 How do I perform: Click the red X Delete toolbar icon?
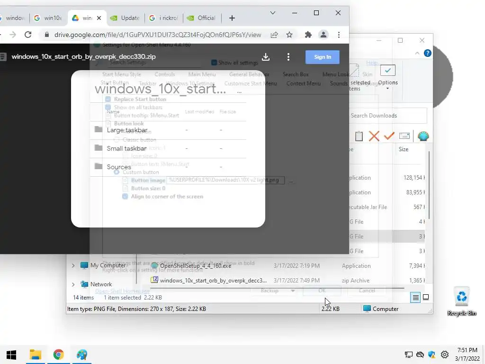[374, 136]
